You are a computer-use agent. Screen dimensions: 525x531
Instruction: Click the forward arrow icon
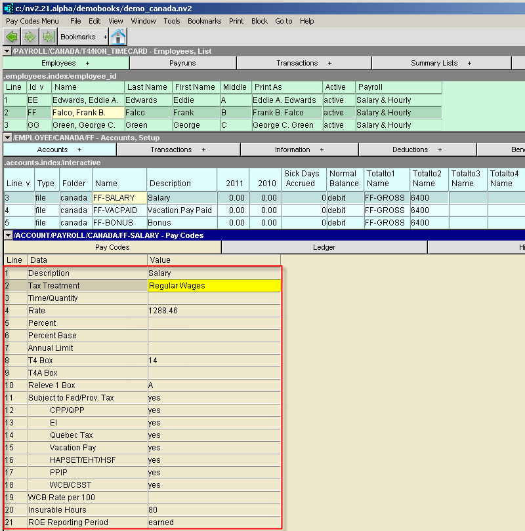pos(30,37)
